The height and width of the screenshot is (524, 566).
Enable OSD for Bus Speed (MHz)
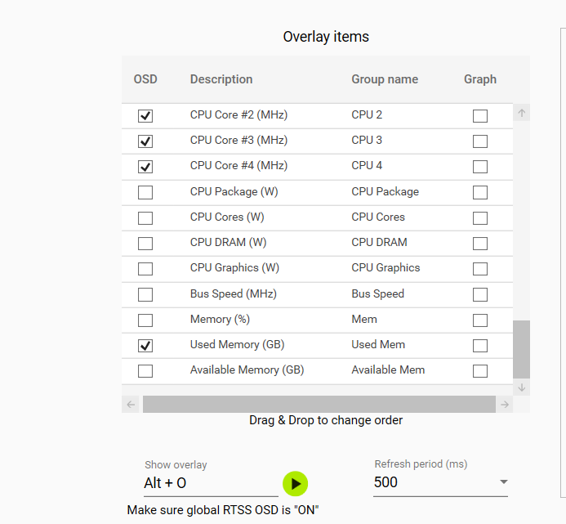coord(145,295)
